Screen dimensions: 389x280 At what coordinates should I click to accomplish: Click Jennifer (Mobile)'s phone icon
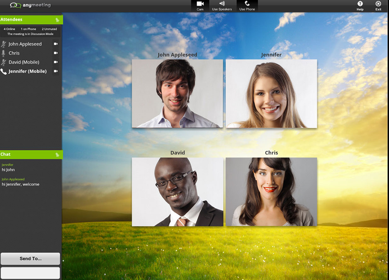click(x=3, y=71)
